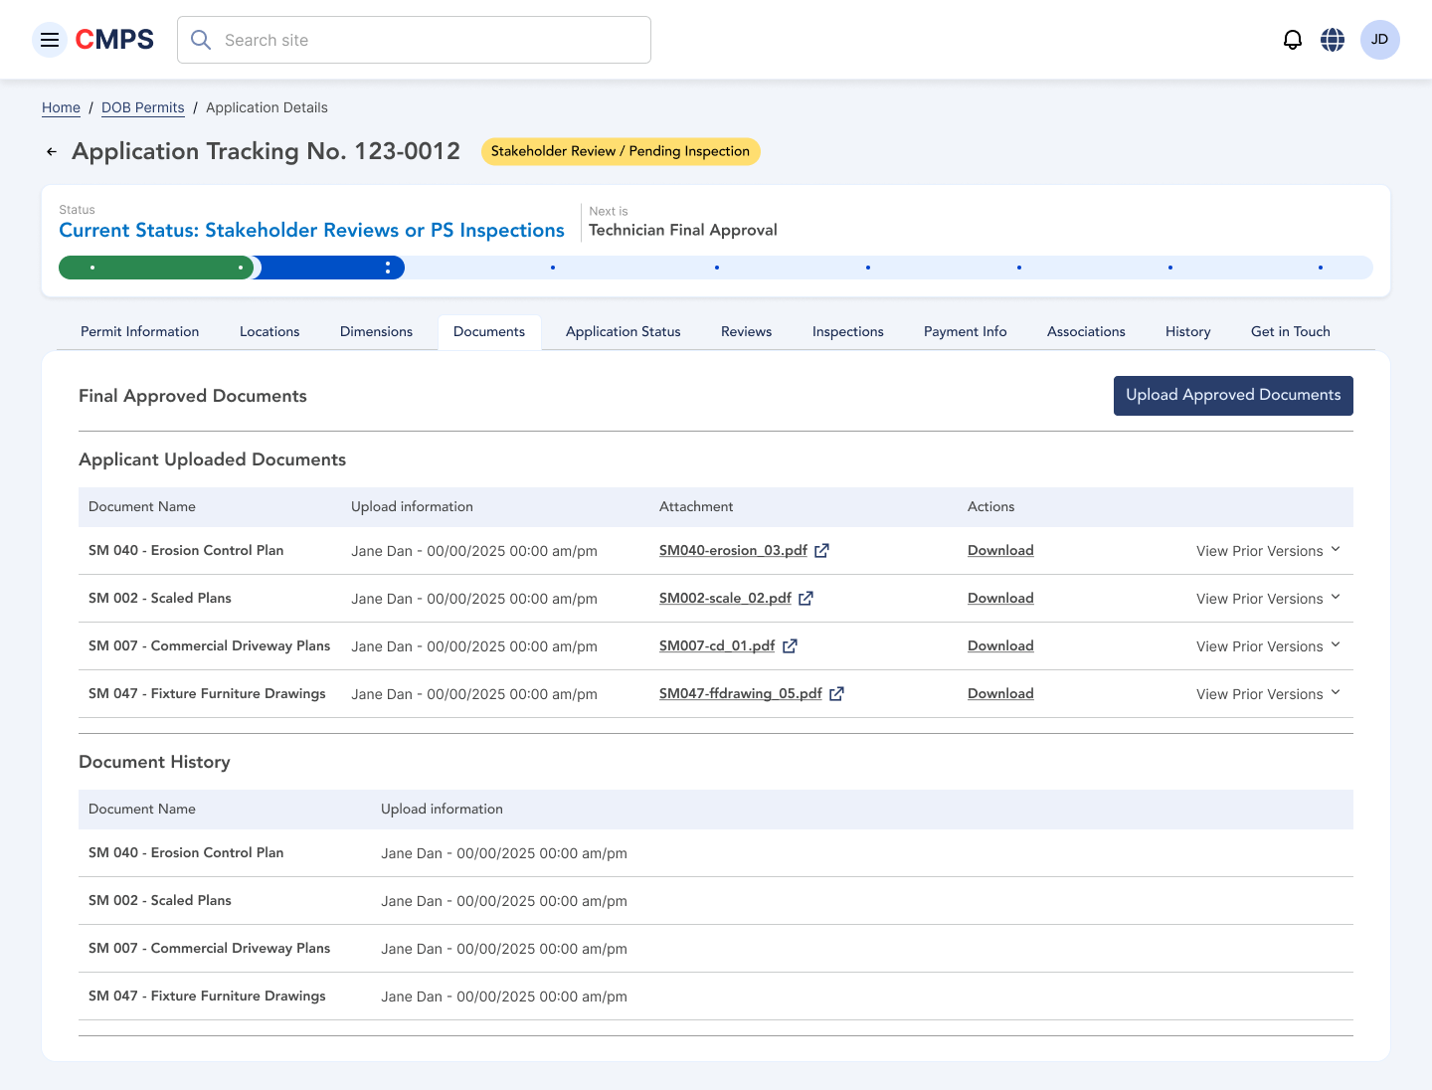Go to DOB Permits breadcrumb link
Screen dimensions: 1432x1090
(143, 107)
